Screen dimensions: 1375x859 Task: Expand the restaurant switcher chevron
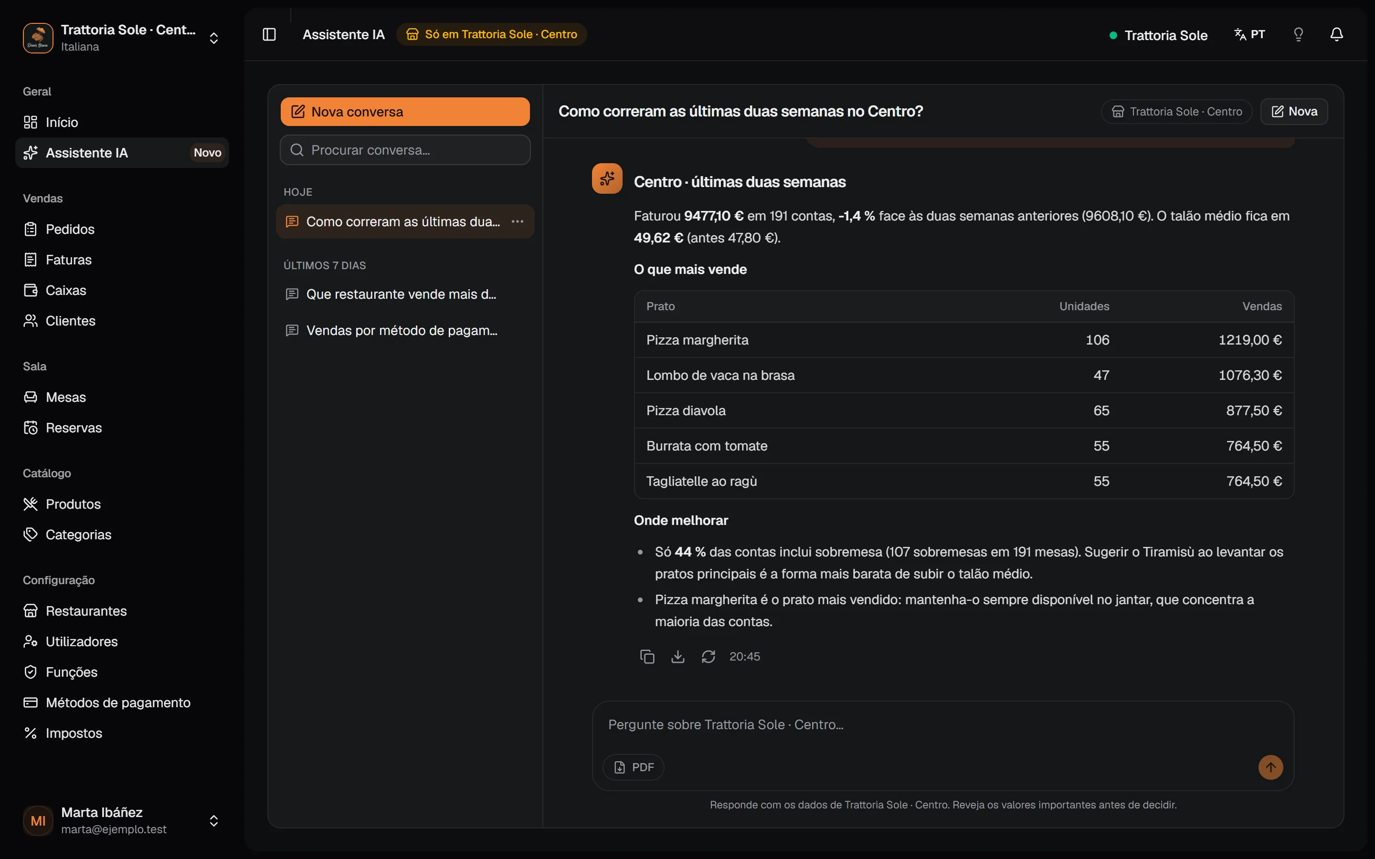213,38
